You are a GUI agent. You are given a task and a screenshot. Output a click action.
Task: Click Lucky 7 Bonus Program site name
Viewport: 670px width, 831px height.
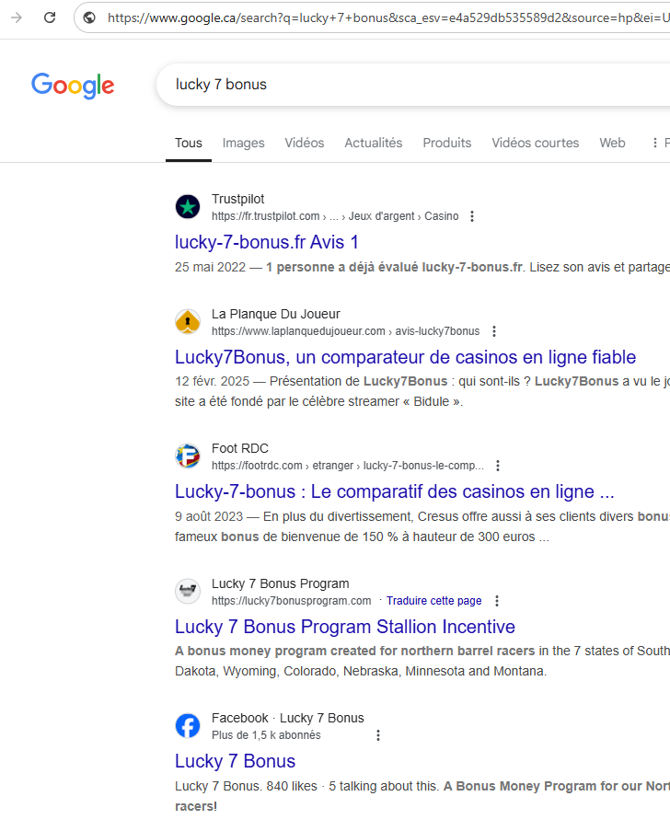point(281,584)
